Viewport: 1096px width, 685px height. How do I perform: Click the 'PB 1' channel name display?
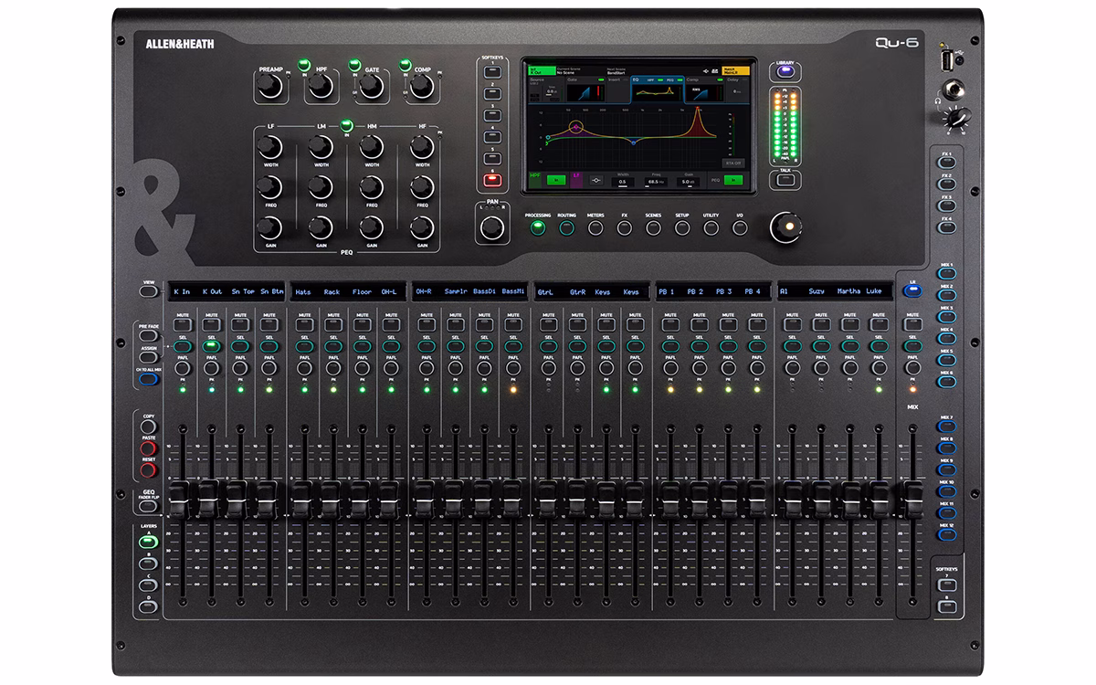pyautogui.click(x=668, y=292)
